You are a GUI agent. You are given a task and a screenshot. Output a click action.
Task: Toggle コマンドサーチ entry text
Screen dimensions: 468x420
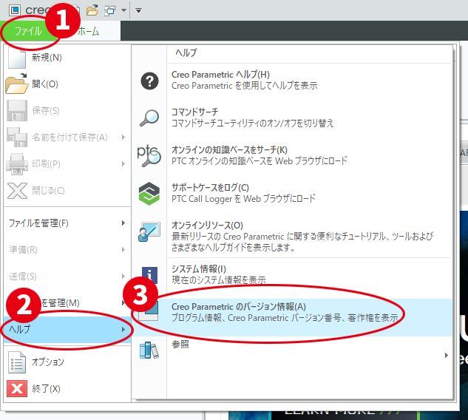point(194,112)
